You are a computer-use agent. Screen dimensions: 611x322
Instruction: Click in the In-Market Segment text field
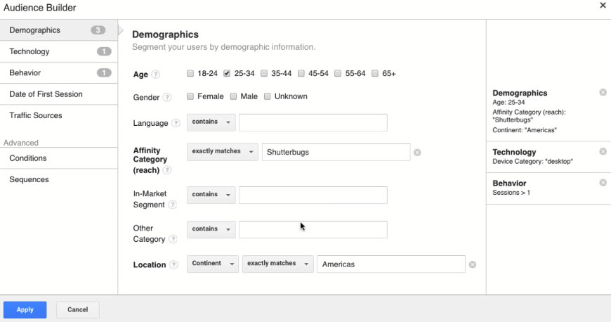(x=313, y=195)
